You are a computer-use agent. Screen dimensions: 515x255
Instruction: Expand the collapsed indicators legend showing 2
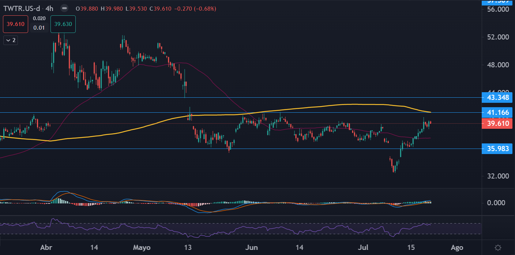(11, 40)
